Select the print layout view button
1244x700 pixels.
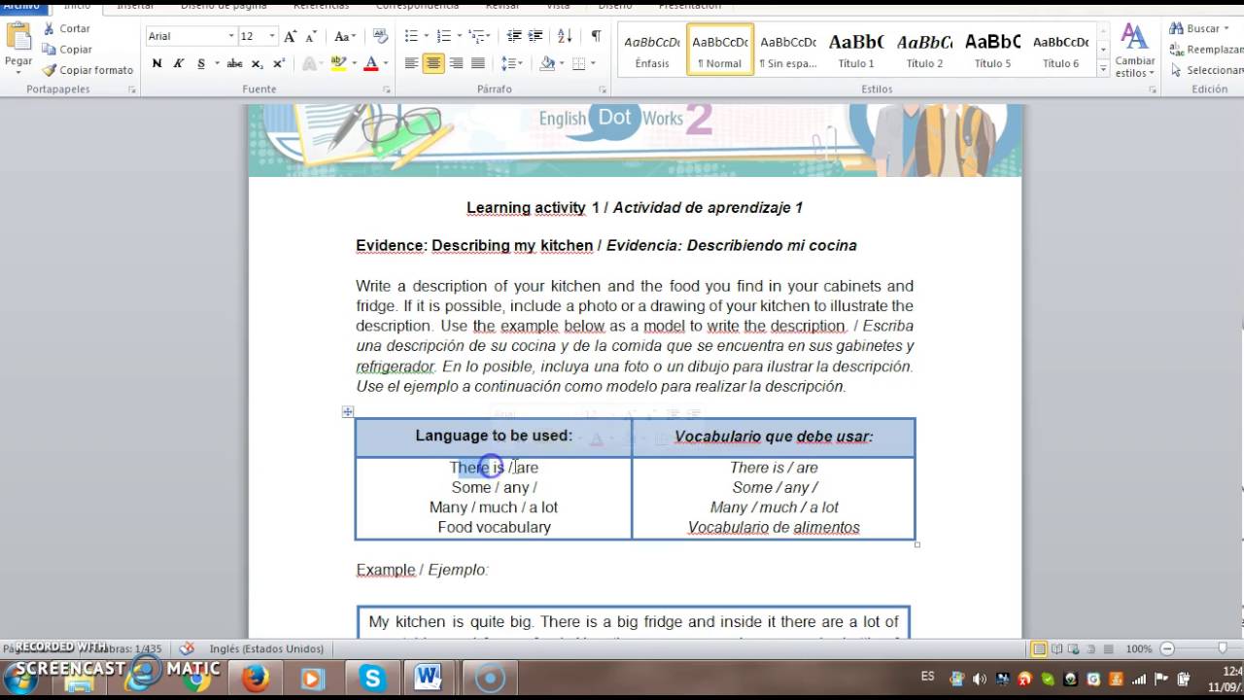[x=1039, y=648]
